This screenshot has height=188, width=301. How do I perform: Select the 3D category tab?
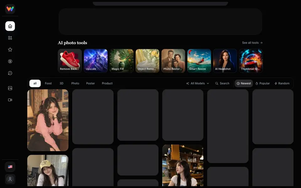tap(61, 83)
